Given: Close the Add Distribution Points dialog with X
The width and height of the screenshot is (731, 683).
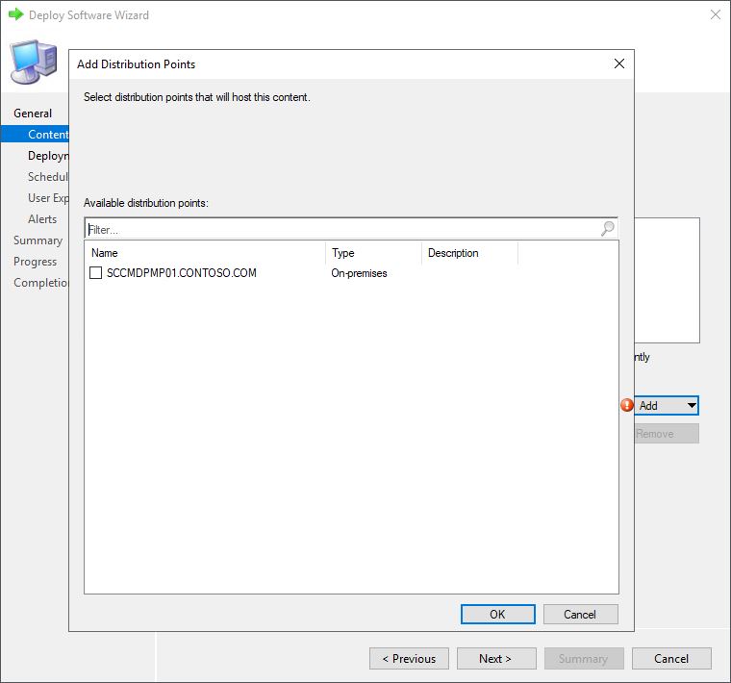Looking at the screenshot, I should point(619,63).
